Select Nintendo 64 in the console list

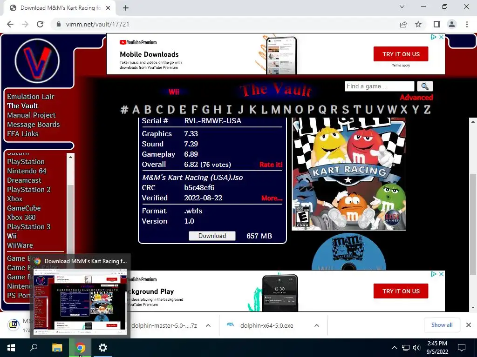27,171
